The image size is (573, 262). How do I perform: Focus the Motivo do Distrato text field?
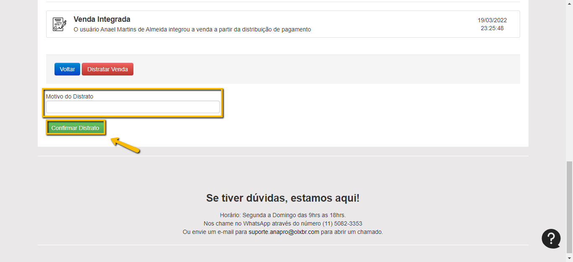coord(133,107)
